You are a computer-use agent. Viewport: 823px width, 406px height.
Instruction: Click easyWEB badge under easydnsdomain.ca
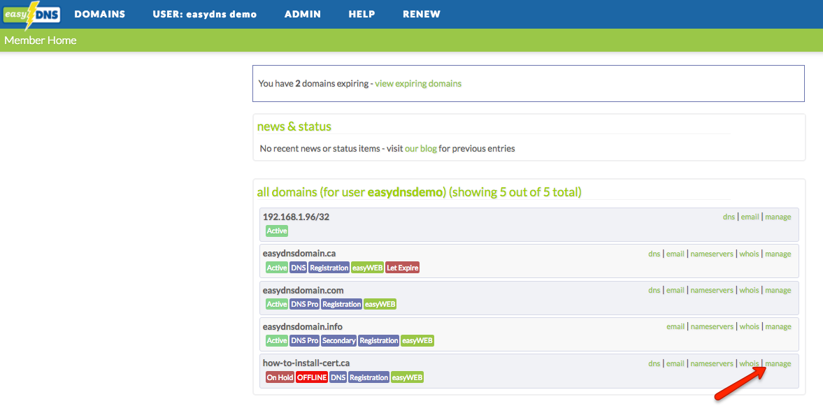[367, 268]
